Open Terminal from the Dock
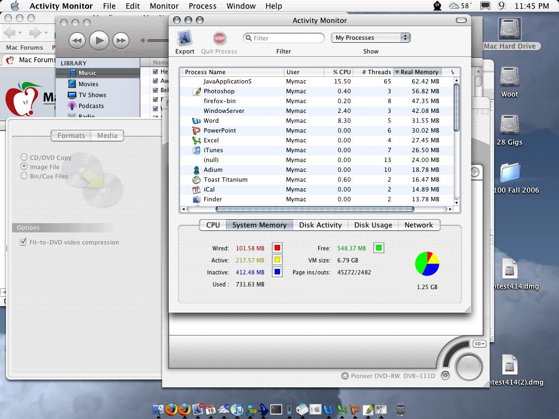 (276, 410)
